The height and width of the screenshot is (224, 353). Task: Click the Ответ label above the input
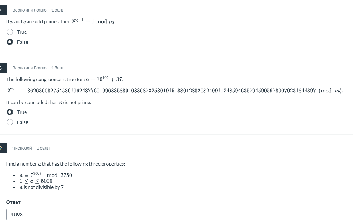point(13,202)
